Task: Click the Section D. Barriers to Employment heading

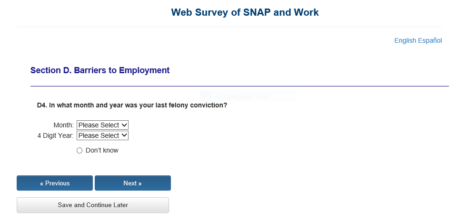Action: [100, 70]
